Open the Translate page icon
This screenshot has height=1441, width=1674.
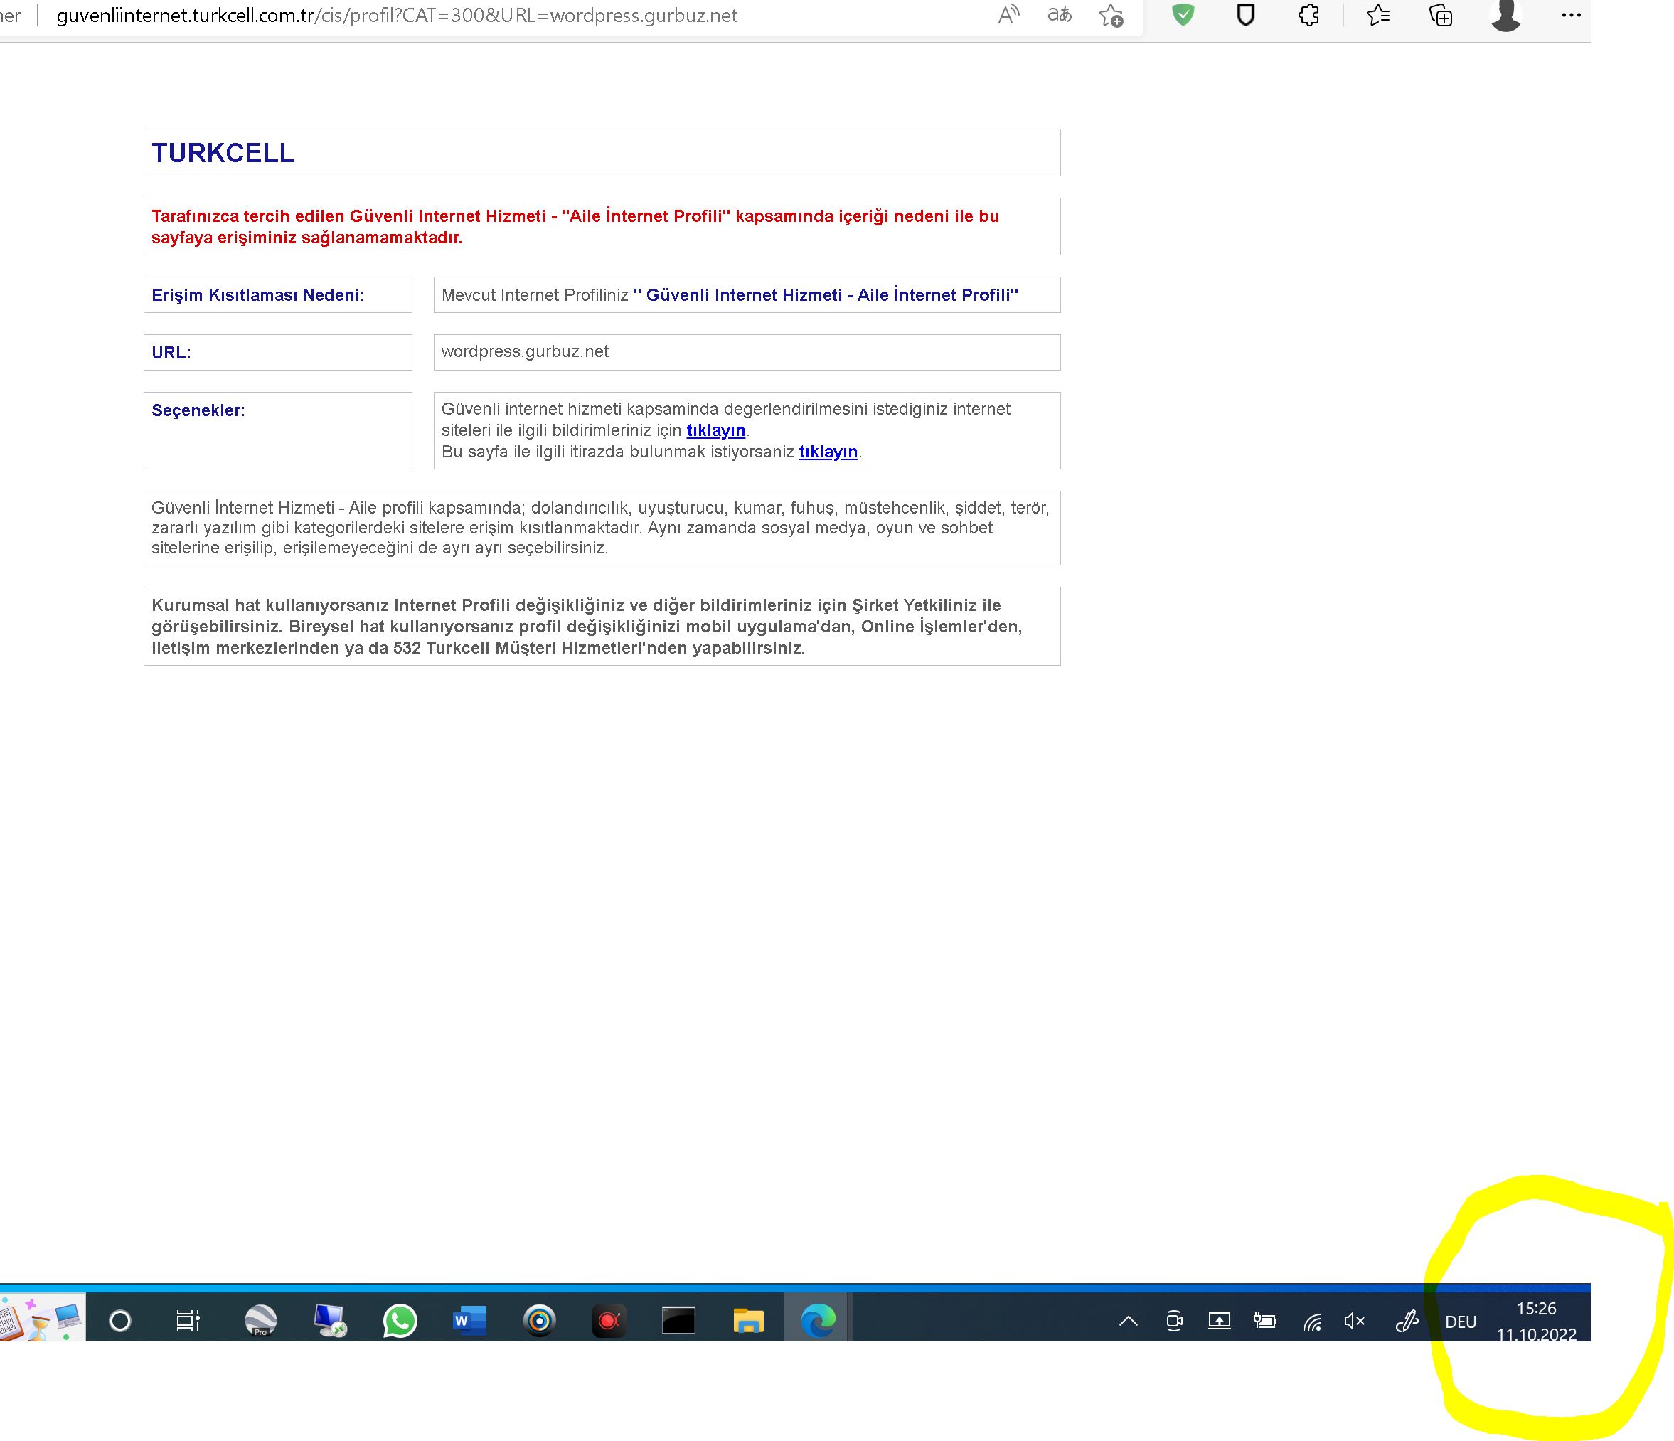[1059, 14]
